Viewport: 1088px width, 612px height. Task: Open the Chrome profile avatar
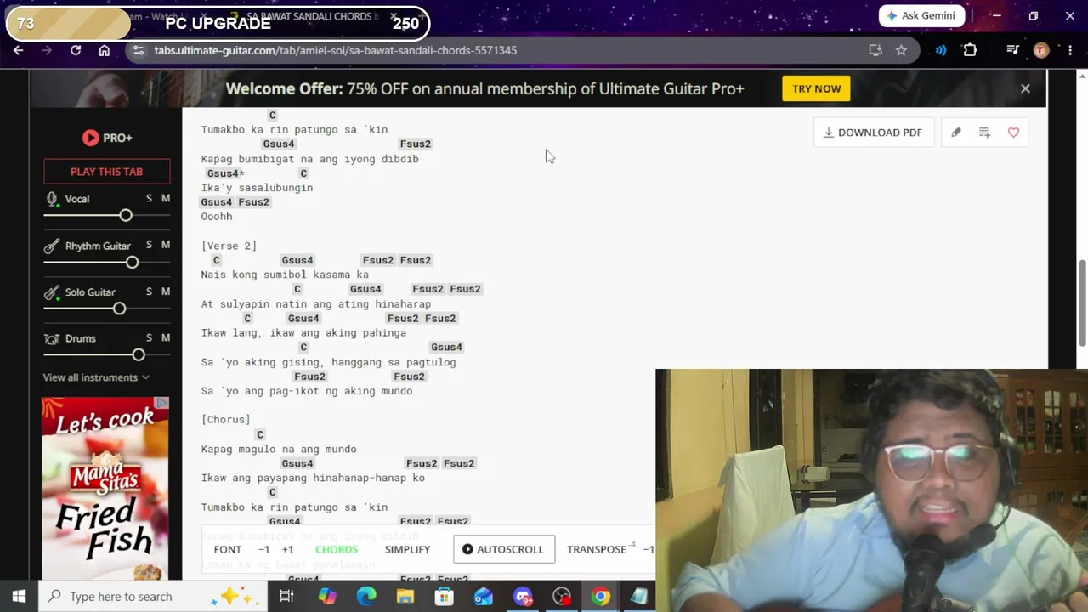pyautogui.click(x=1040, y=50)
